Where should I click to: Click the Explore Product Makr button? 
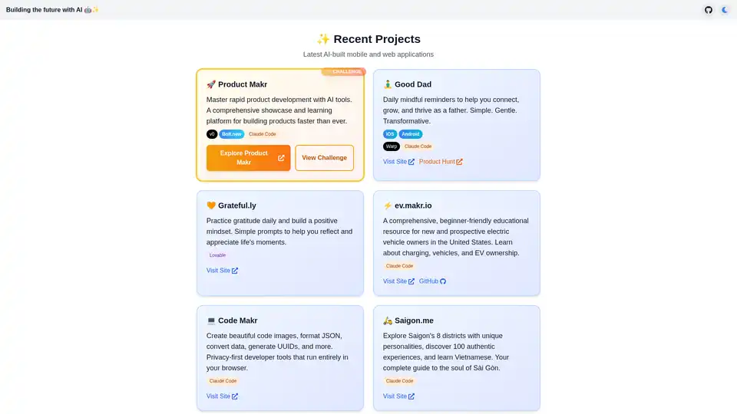[x=248, y=158]
